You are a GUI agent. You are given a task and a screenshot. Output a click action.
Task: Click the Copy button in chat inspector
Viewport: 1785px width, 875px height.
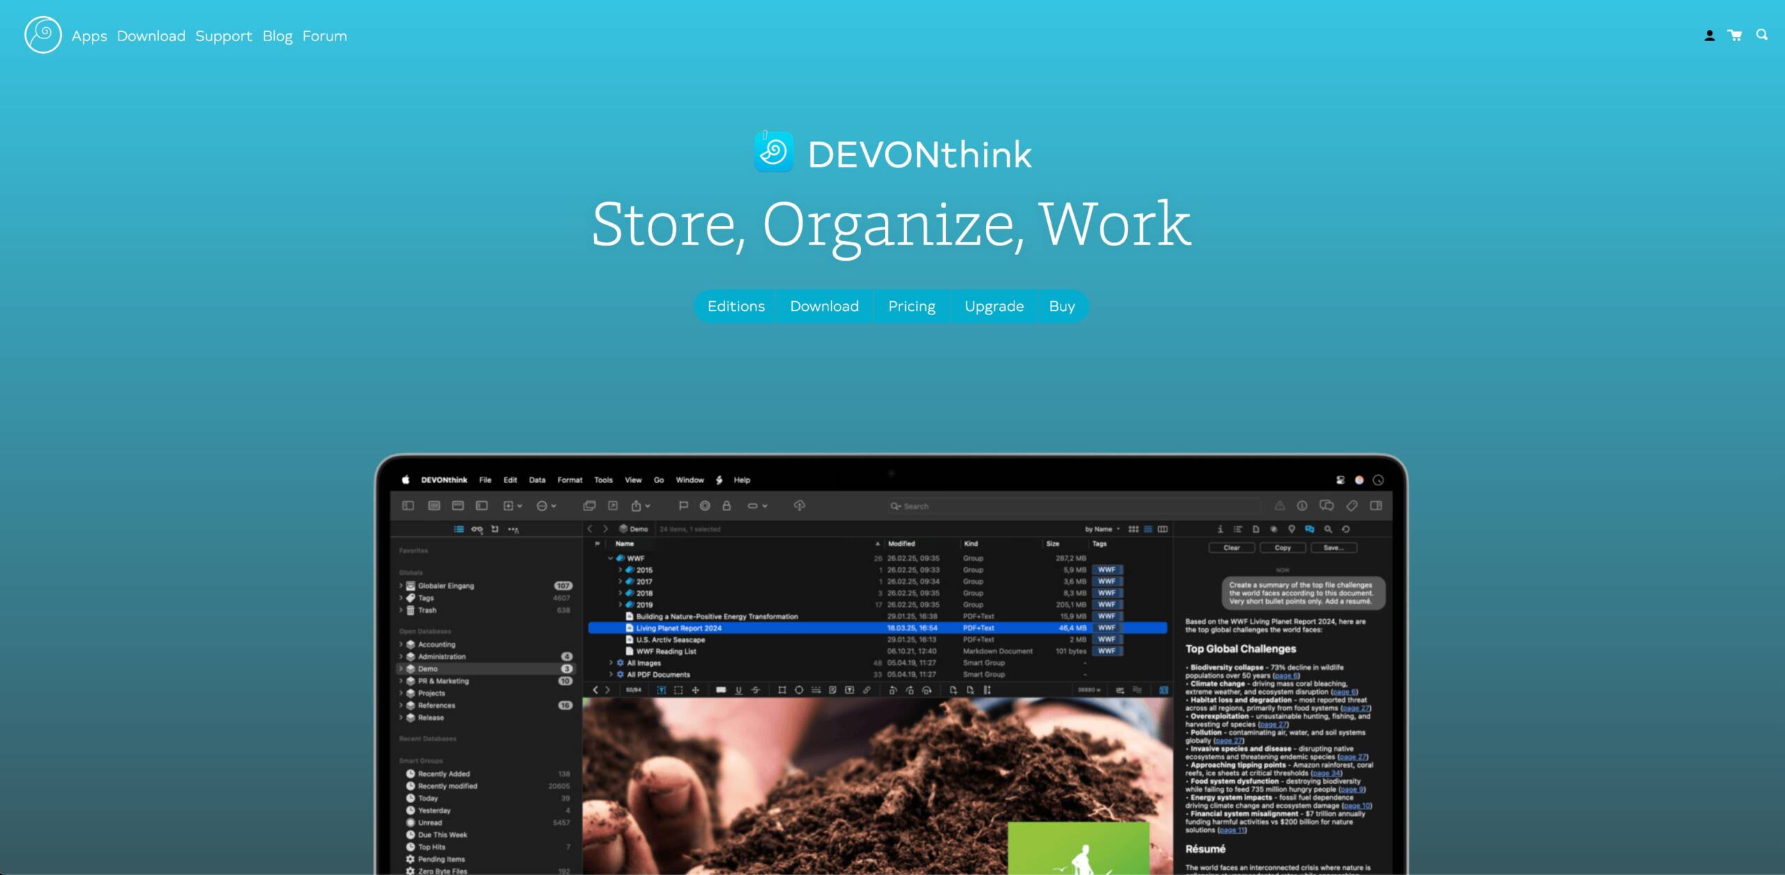click(x=1282, y=548)
